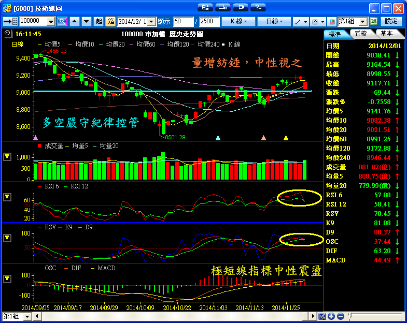Click the Excel export icon in toolbar
Viewport: 407px width, 323px height.
pyautogui.click(x=373, y=21)
